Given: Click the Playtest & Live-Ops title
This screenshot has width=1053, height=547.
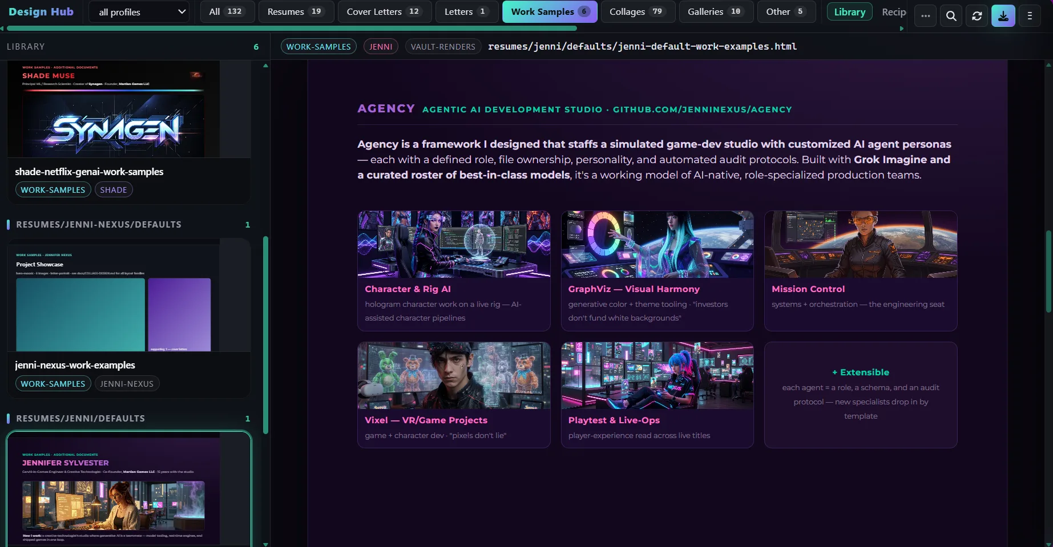Looking at the screenshot, I should pos(614,420).
